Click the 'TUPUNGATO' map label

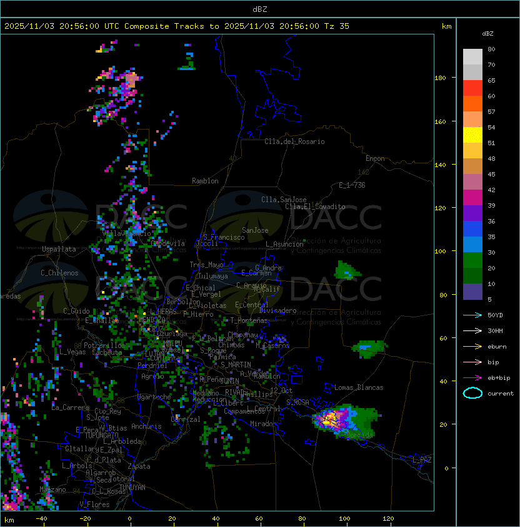(102, 436)
